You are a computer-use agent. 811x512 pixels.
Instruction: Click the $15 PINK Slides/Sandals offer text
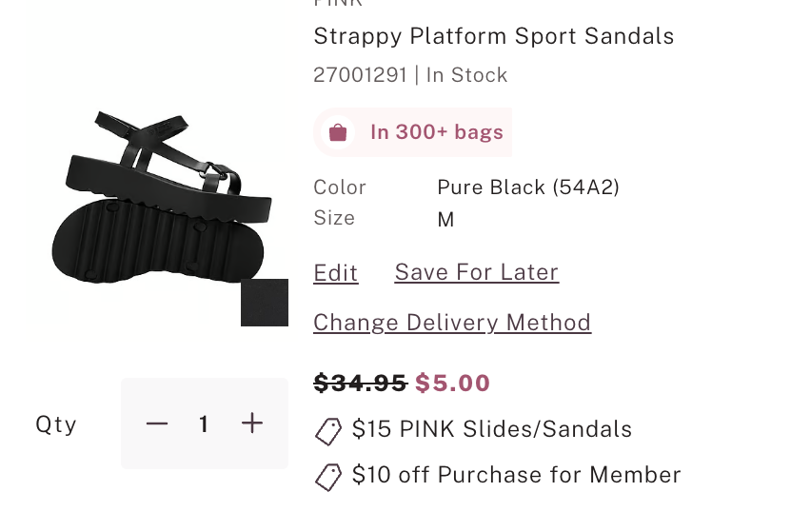pyautogui.click(x=491, y=429)
